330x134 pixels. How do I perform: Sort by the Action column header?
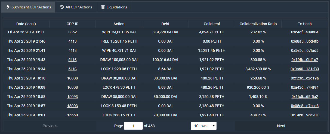119,24
